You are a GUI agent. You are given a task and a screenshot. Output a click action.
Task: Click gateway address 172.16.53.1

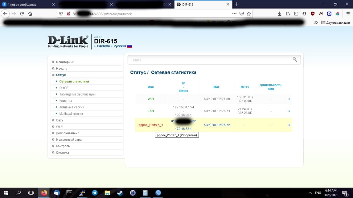click(183, 129)
